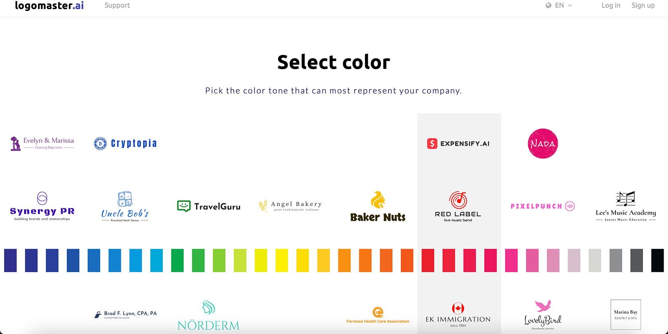Select the Synergy PR logo sample

(42, 206)
